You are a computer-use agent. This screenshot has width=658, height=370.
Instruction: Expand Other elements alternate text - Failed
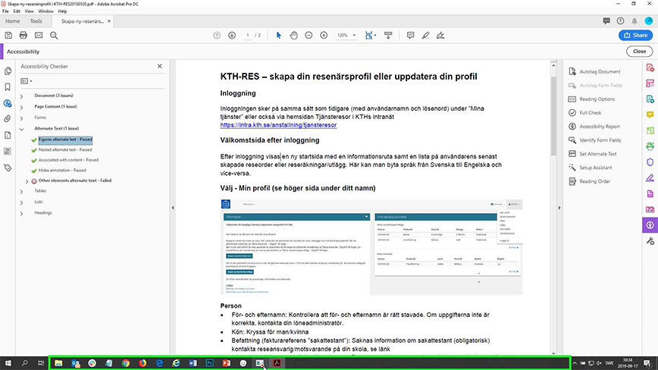click(27, 181)
